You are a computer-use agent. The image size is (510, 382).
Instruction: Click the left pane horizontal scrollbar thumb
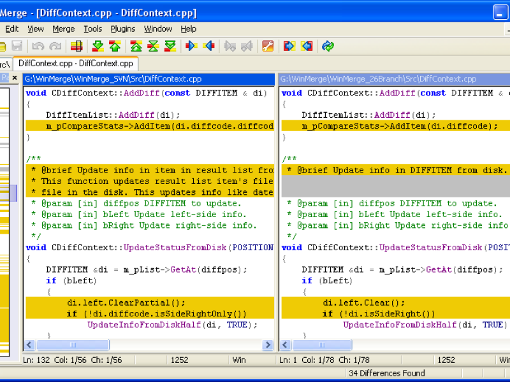tap(73, 344)
